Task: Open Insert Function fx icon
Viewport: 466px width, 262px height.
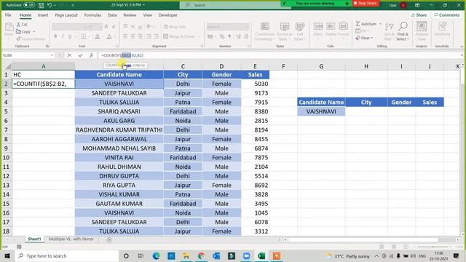Action: point(91,55)
